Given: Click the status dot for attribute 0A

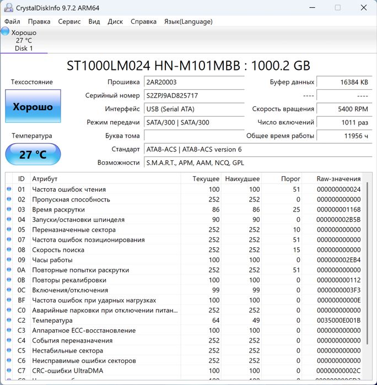Looking at the screenshot, I should click(x=9, y=269).
